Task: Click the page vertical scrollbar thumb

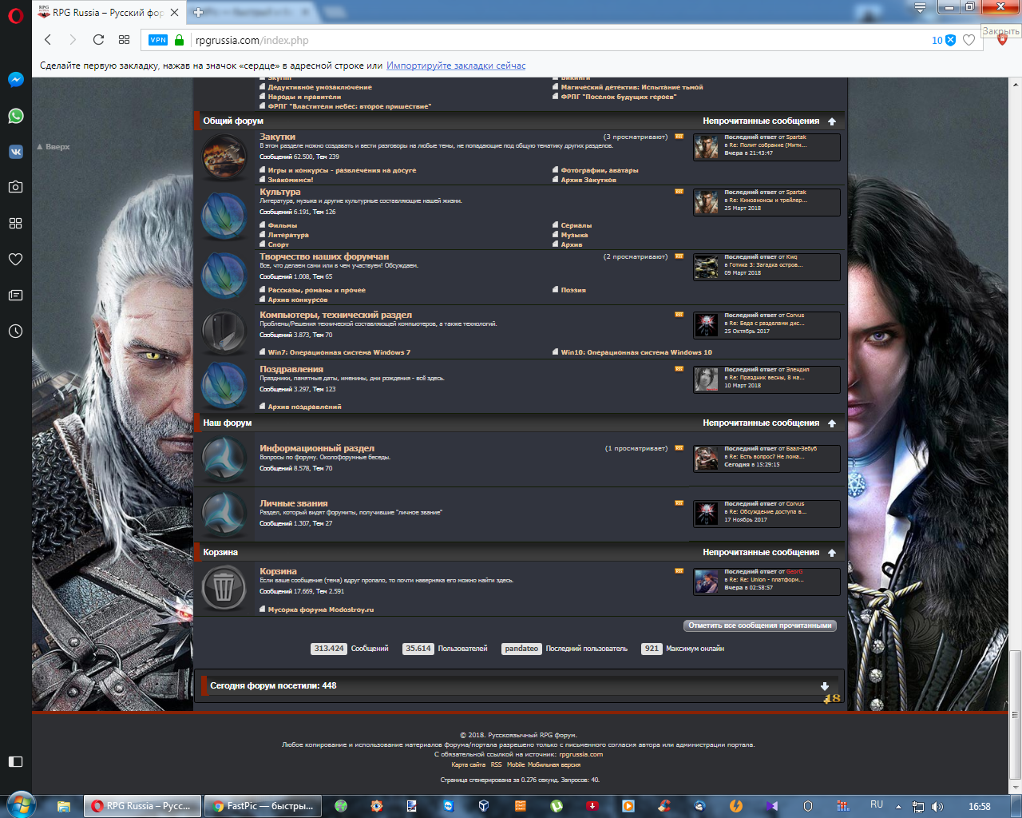Action: point(1015,715)
